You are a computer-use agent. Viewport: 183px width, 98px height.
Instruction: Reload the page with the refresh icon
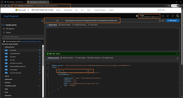pyautogui.click(x=5, y=6)
